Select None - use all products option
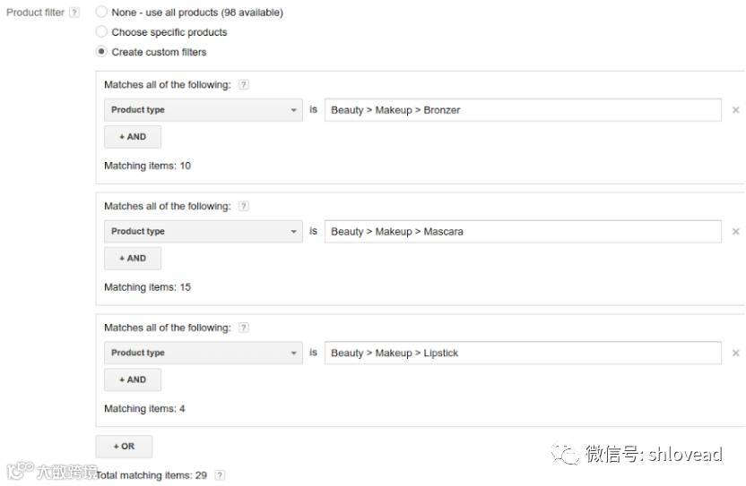This screenshot has height=486, width=746. click(101, 13)
